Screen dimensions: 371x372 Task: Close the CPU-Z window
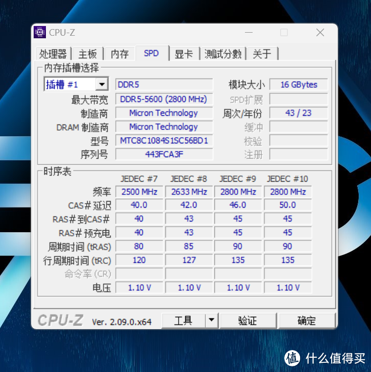[x=320, y=32]
